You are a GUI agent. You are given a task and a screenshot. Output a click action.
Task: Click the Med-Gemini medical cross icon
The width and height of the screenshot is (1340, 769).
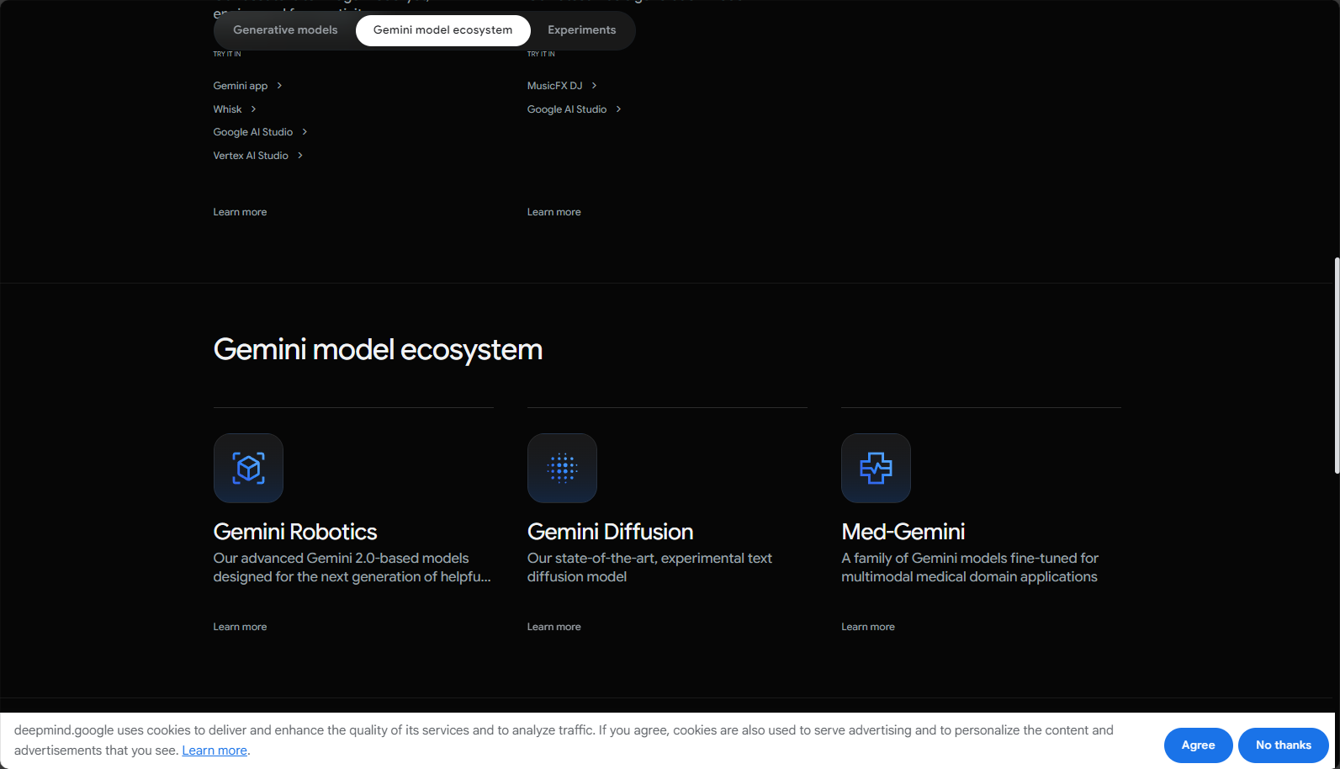coord(876,468)
